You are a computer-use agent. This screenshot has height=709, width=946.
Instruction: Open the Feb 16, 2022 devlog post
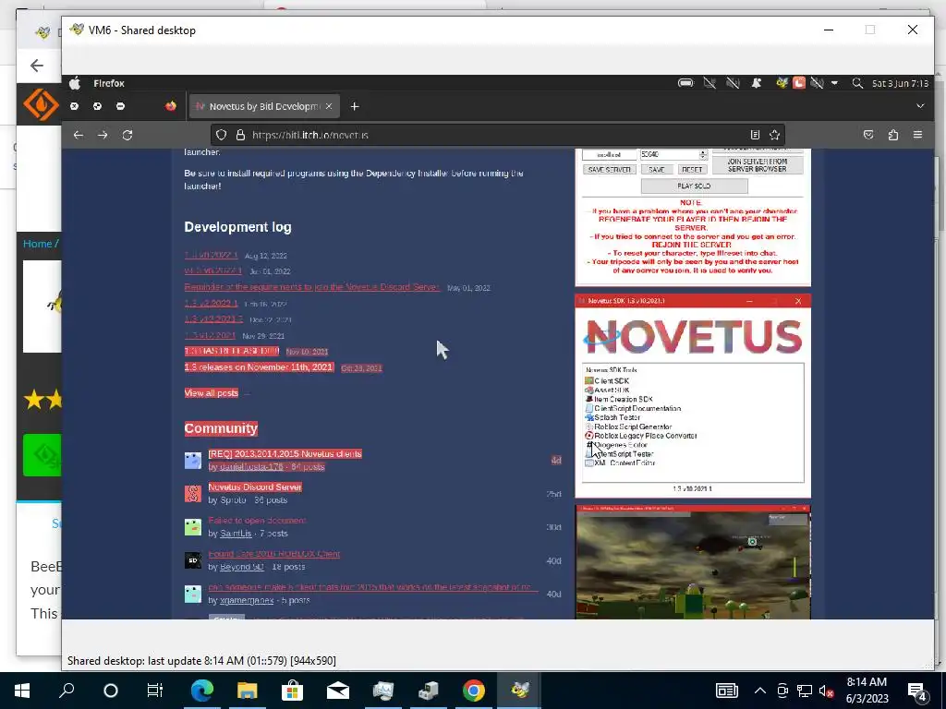click(212, 303)
